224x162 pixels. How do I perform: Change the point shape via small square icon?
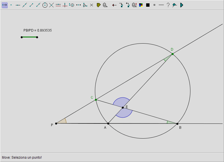click(x=154, y=5)
